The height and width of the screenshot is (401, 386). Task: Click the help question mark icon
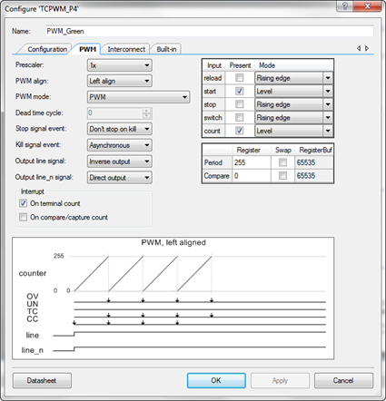click(345, 6)
